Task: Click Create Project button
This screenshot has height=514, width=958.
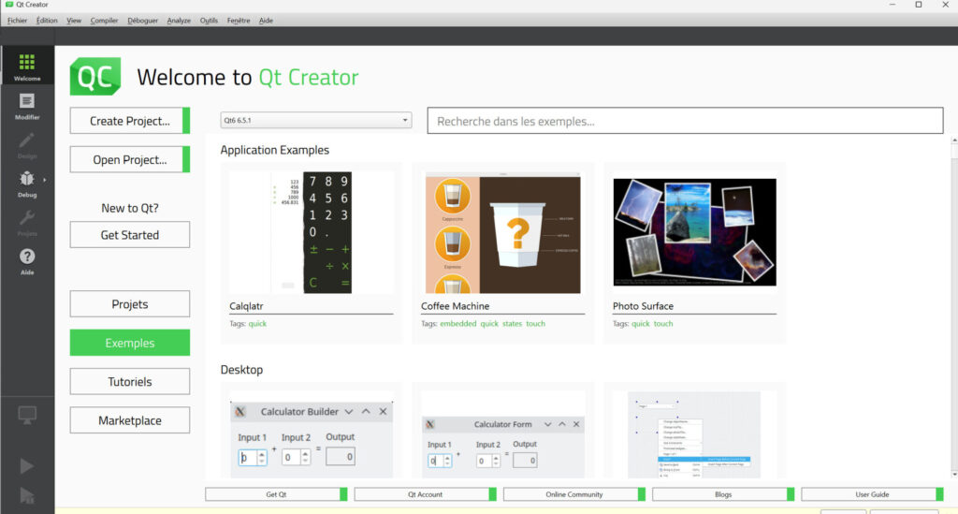Action: coord(129,121)
